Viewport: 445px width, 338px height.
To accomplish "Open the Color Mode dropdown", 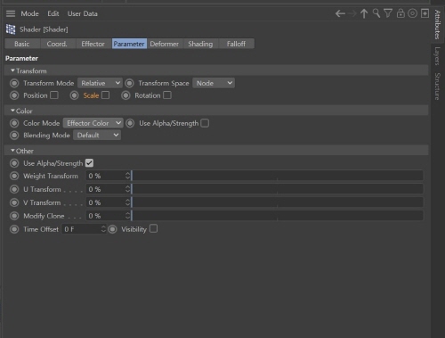I will [93, 123].
